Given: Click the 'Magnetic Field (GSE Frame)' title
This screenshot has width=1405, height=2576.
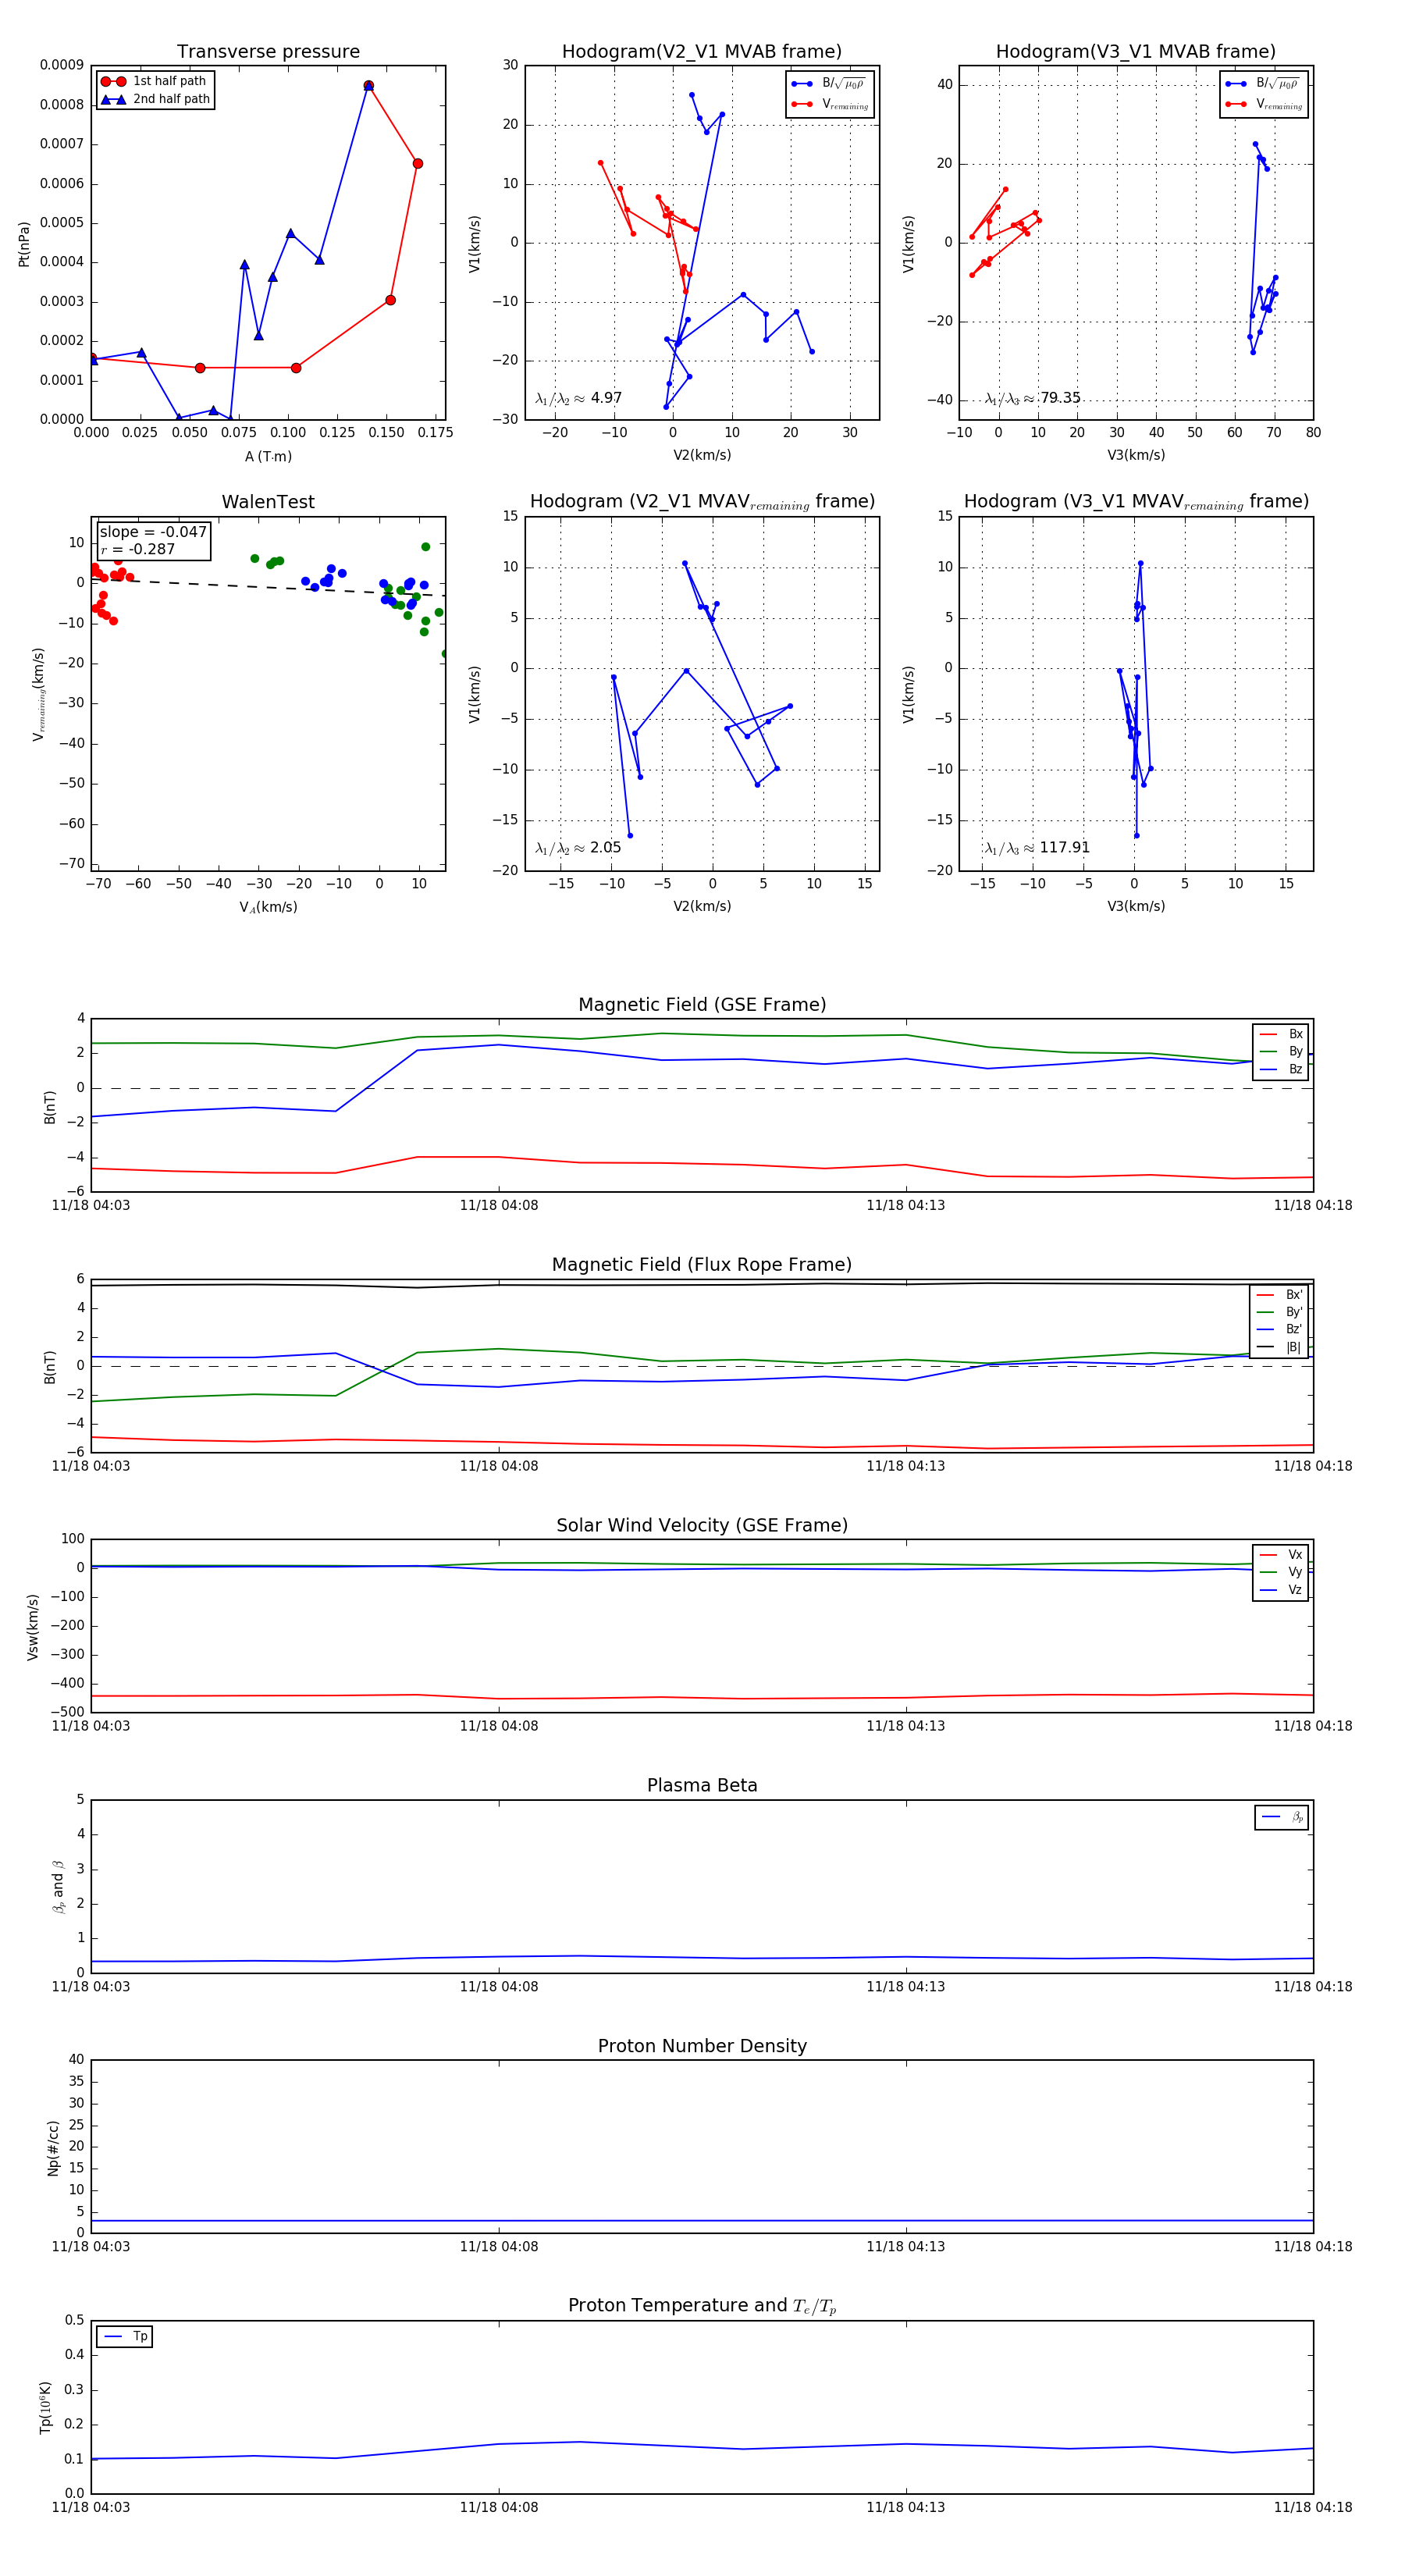Looking at the screenshot, I should coord(702,1005).
